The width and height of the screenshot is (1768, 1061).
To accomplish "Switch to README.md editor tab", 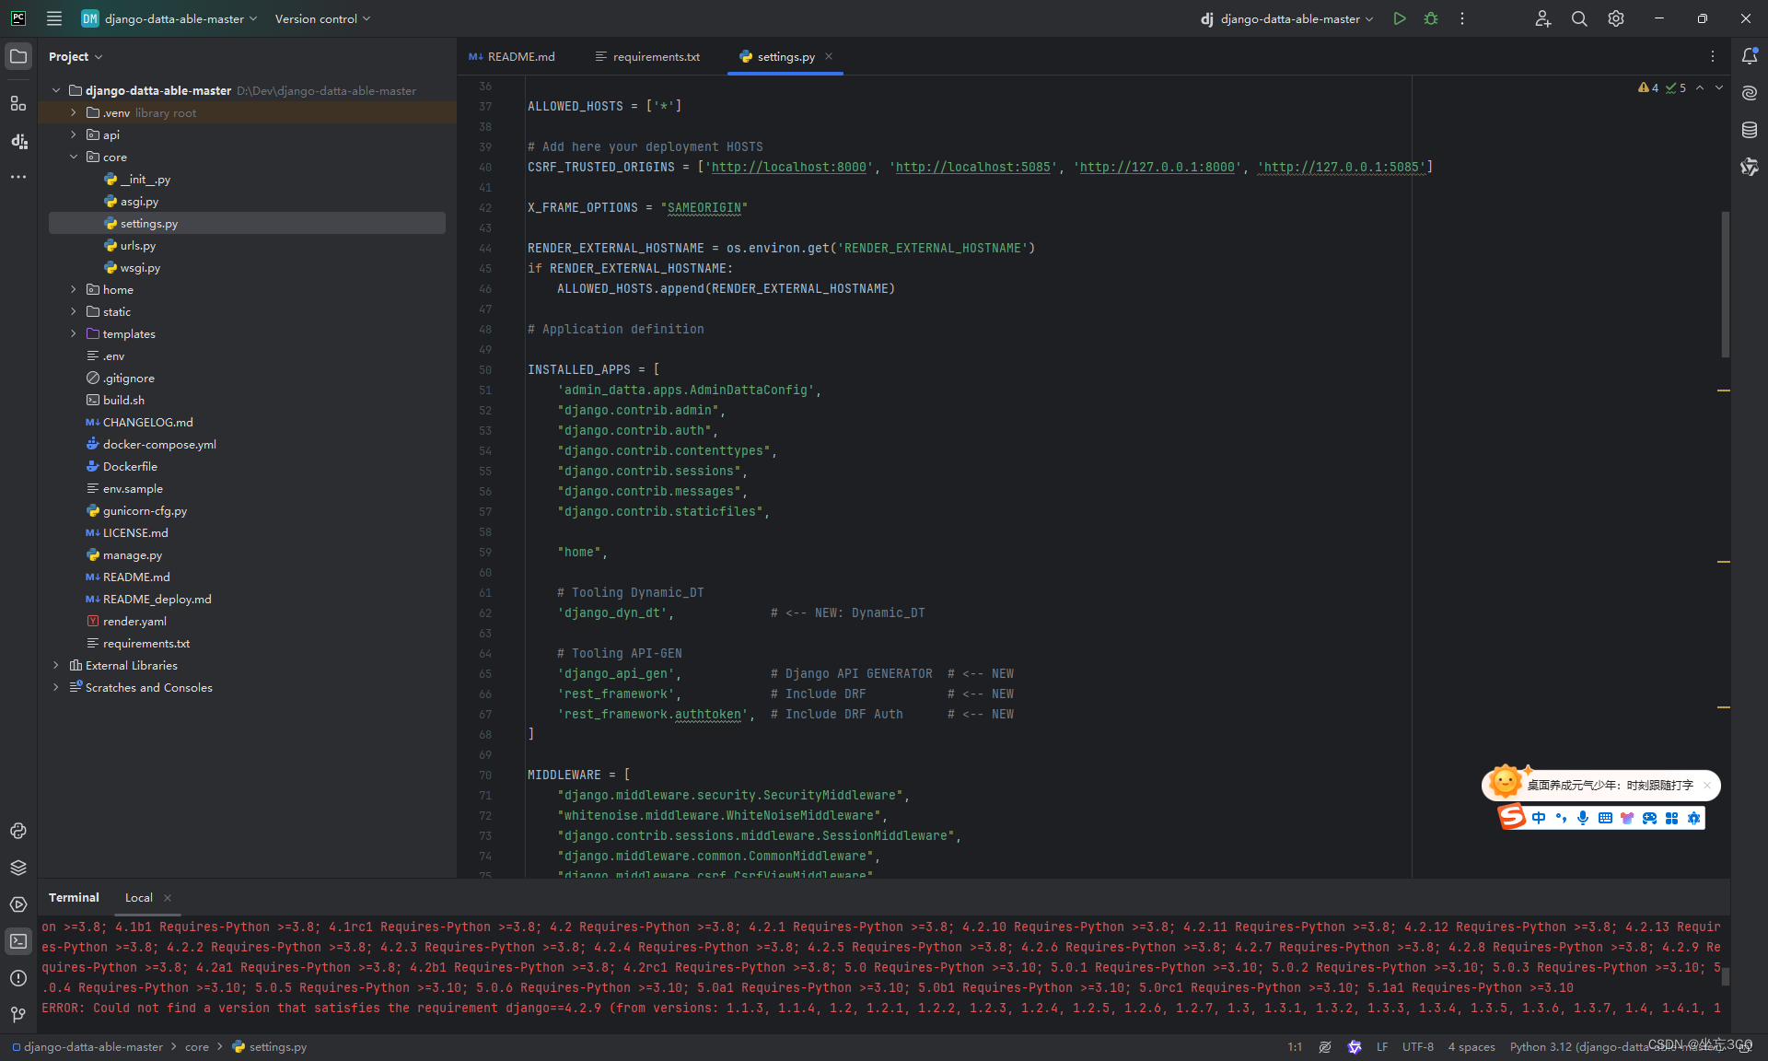I will tap(512, 56).
